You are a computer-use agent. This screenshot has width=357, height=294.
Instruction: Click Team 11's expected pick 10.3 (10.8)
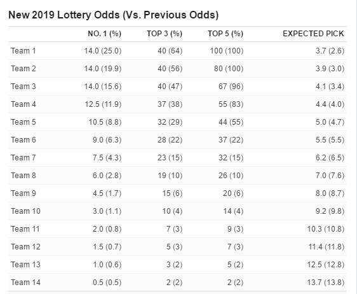[326, 228]
